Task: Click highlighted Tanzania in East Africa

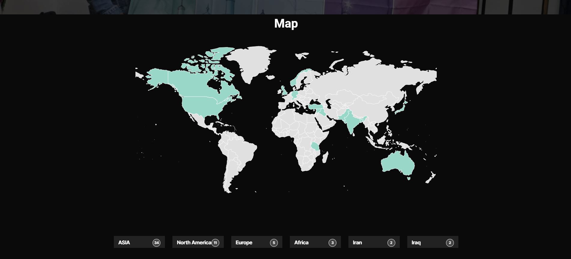Action: pos(315,147)
